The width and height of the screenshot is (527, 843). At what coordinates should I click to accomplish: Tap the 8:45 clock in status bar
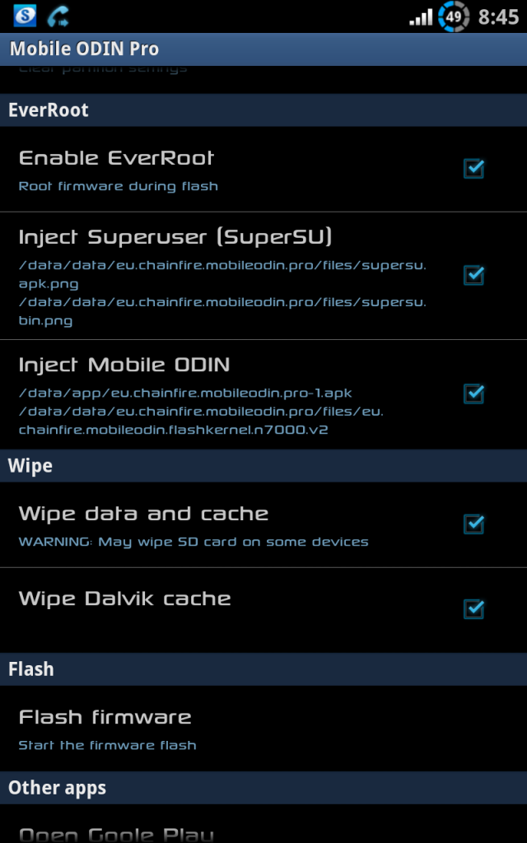[498, 17]
